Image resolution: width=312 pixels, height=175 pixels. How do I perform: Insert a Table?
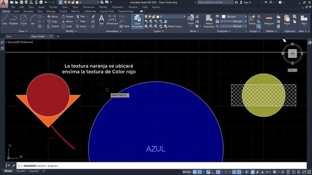124,26
